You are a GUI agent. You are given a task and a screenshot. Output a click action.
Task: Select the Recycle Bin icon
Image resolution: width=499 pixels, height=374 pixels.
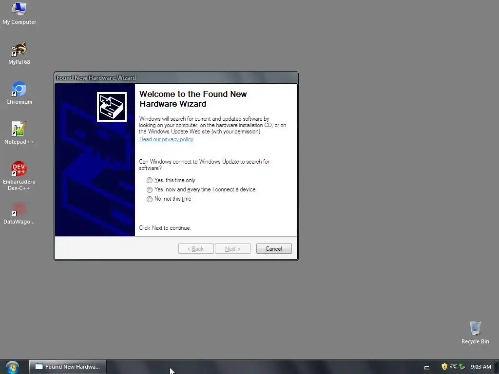point(475,332)
